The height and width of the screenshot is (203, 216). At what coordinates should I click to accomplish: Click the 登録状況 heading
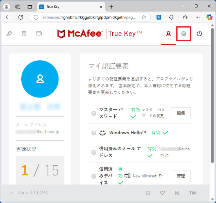click(26, 149)
